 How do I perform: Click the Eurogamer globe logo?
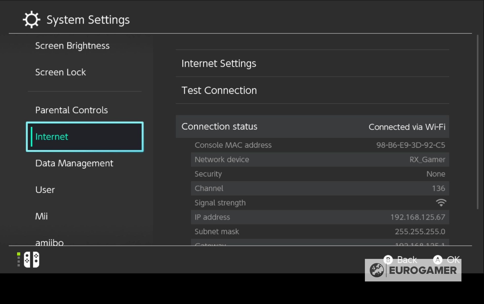pos(377,270)
